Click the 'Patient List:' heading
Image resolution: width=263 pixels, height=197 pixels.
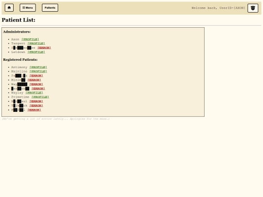pos(19,20)
